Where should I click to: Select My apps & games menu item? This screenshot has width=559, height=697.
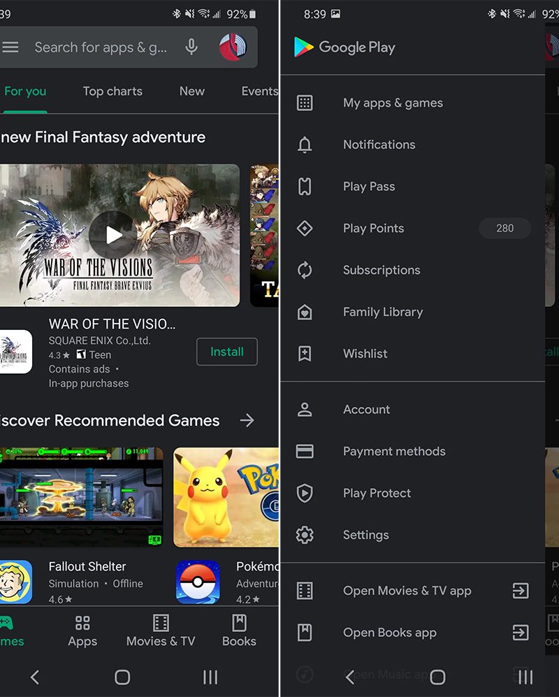pyautogui.click(x=393, y=103)
